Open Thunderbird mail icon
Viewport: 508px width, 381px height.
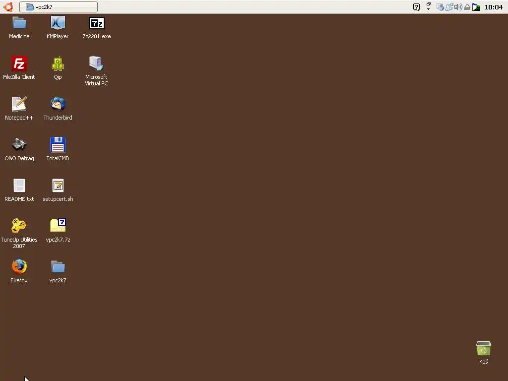(58, 104)
